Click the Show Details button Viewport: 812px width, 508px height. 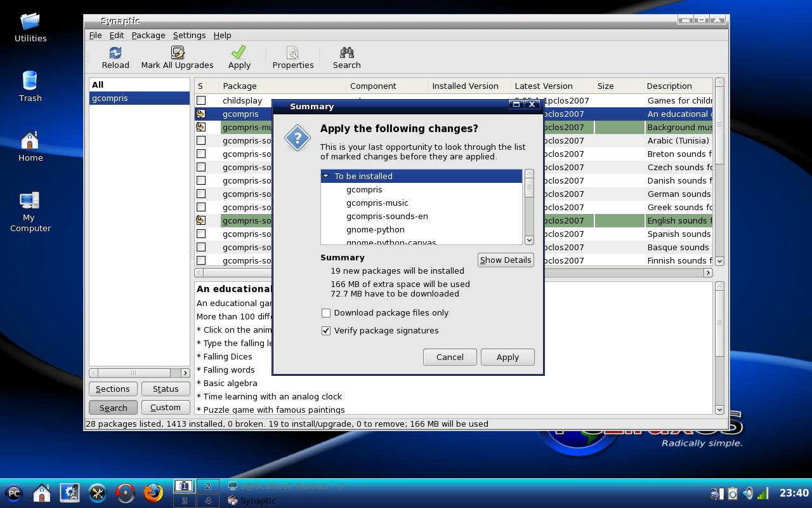(x=506, y=260)
